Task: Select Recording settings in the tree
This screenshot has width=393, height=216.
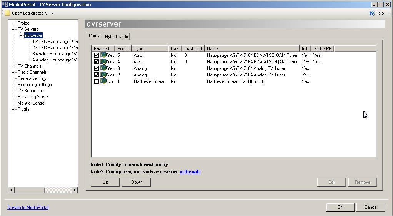Action: (35, 85)
